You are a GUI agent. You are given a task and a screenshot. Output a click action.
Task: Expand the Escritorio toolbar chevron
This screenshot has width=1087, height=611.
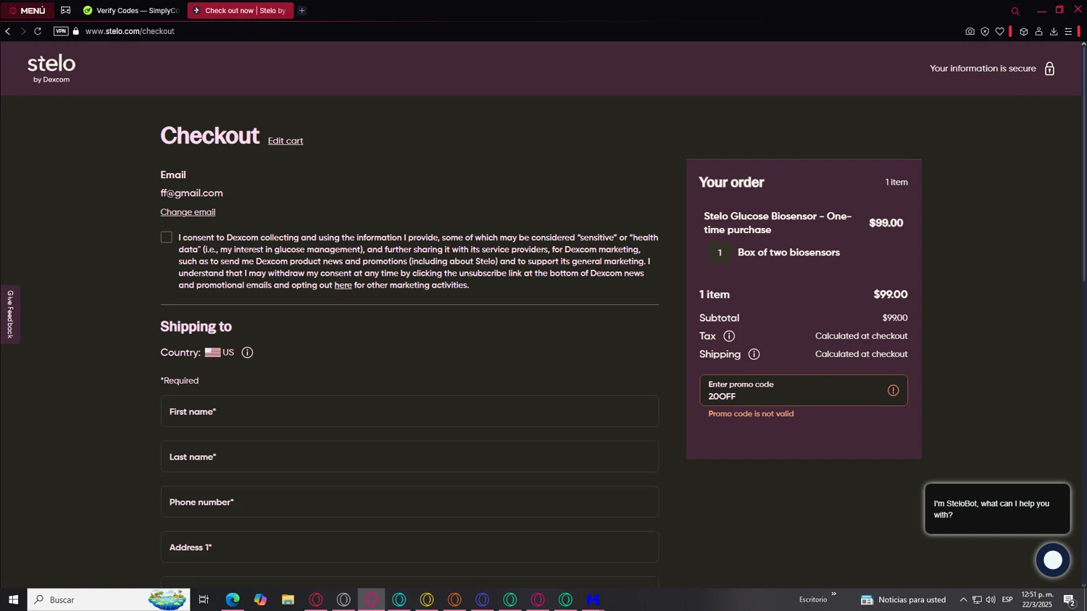click(x=833, y=594)
